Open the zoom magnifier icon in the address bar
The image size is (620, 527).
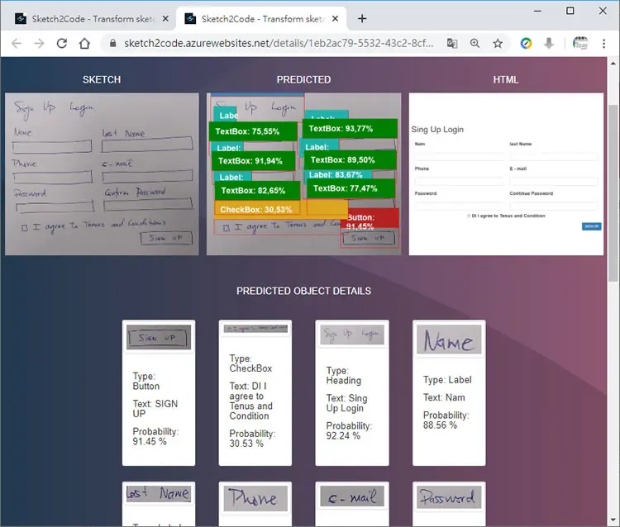pyautogui.click(x=475, y=44)
